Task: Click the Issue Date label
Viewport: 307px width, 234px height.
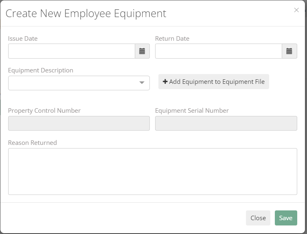Action: [x=23, y=39]
